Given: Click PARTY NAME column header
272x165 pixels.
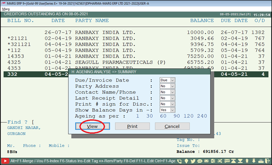Looking at the screenshot, I should [x=92, y=21].
